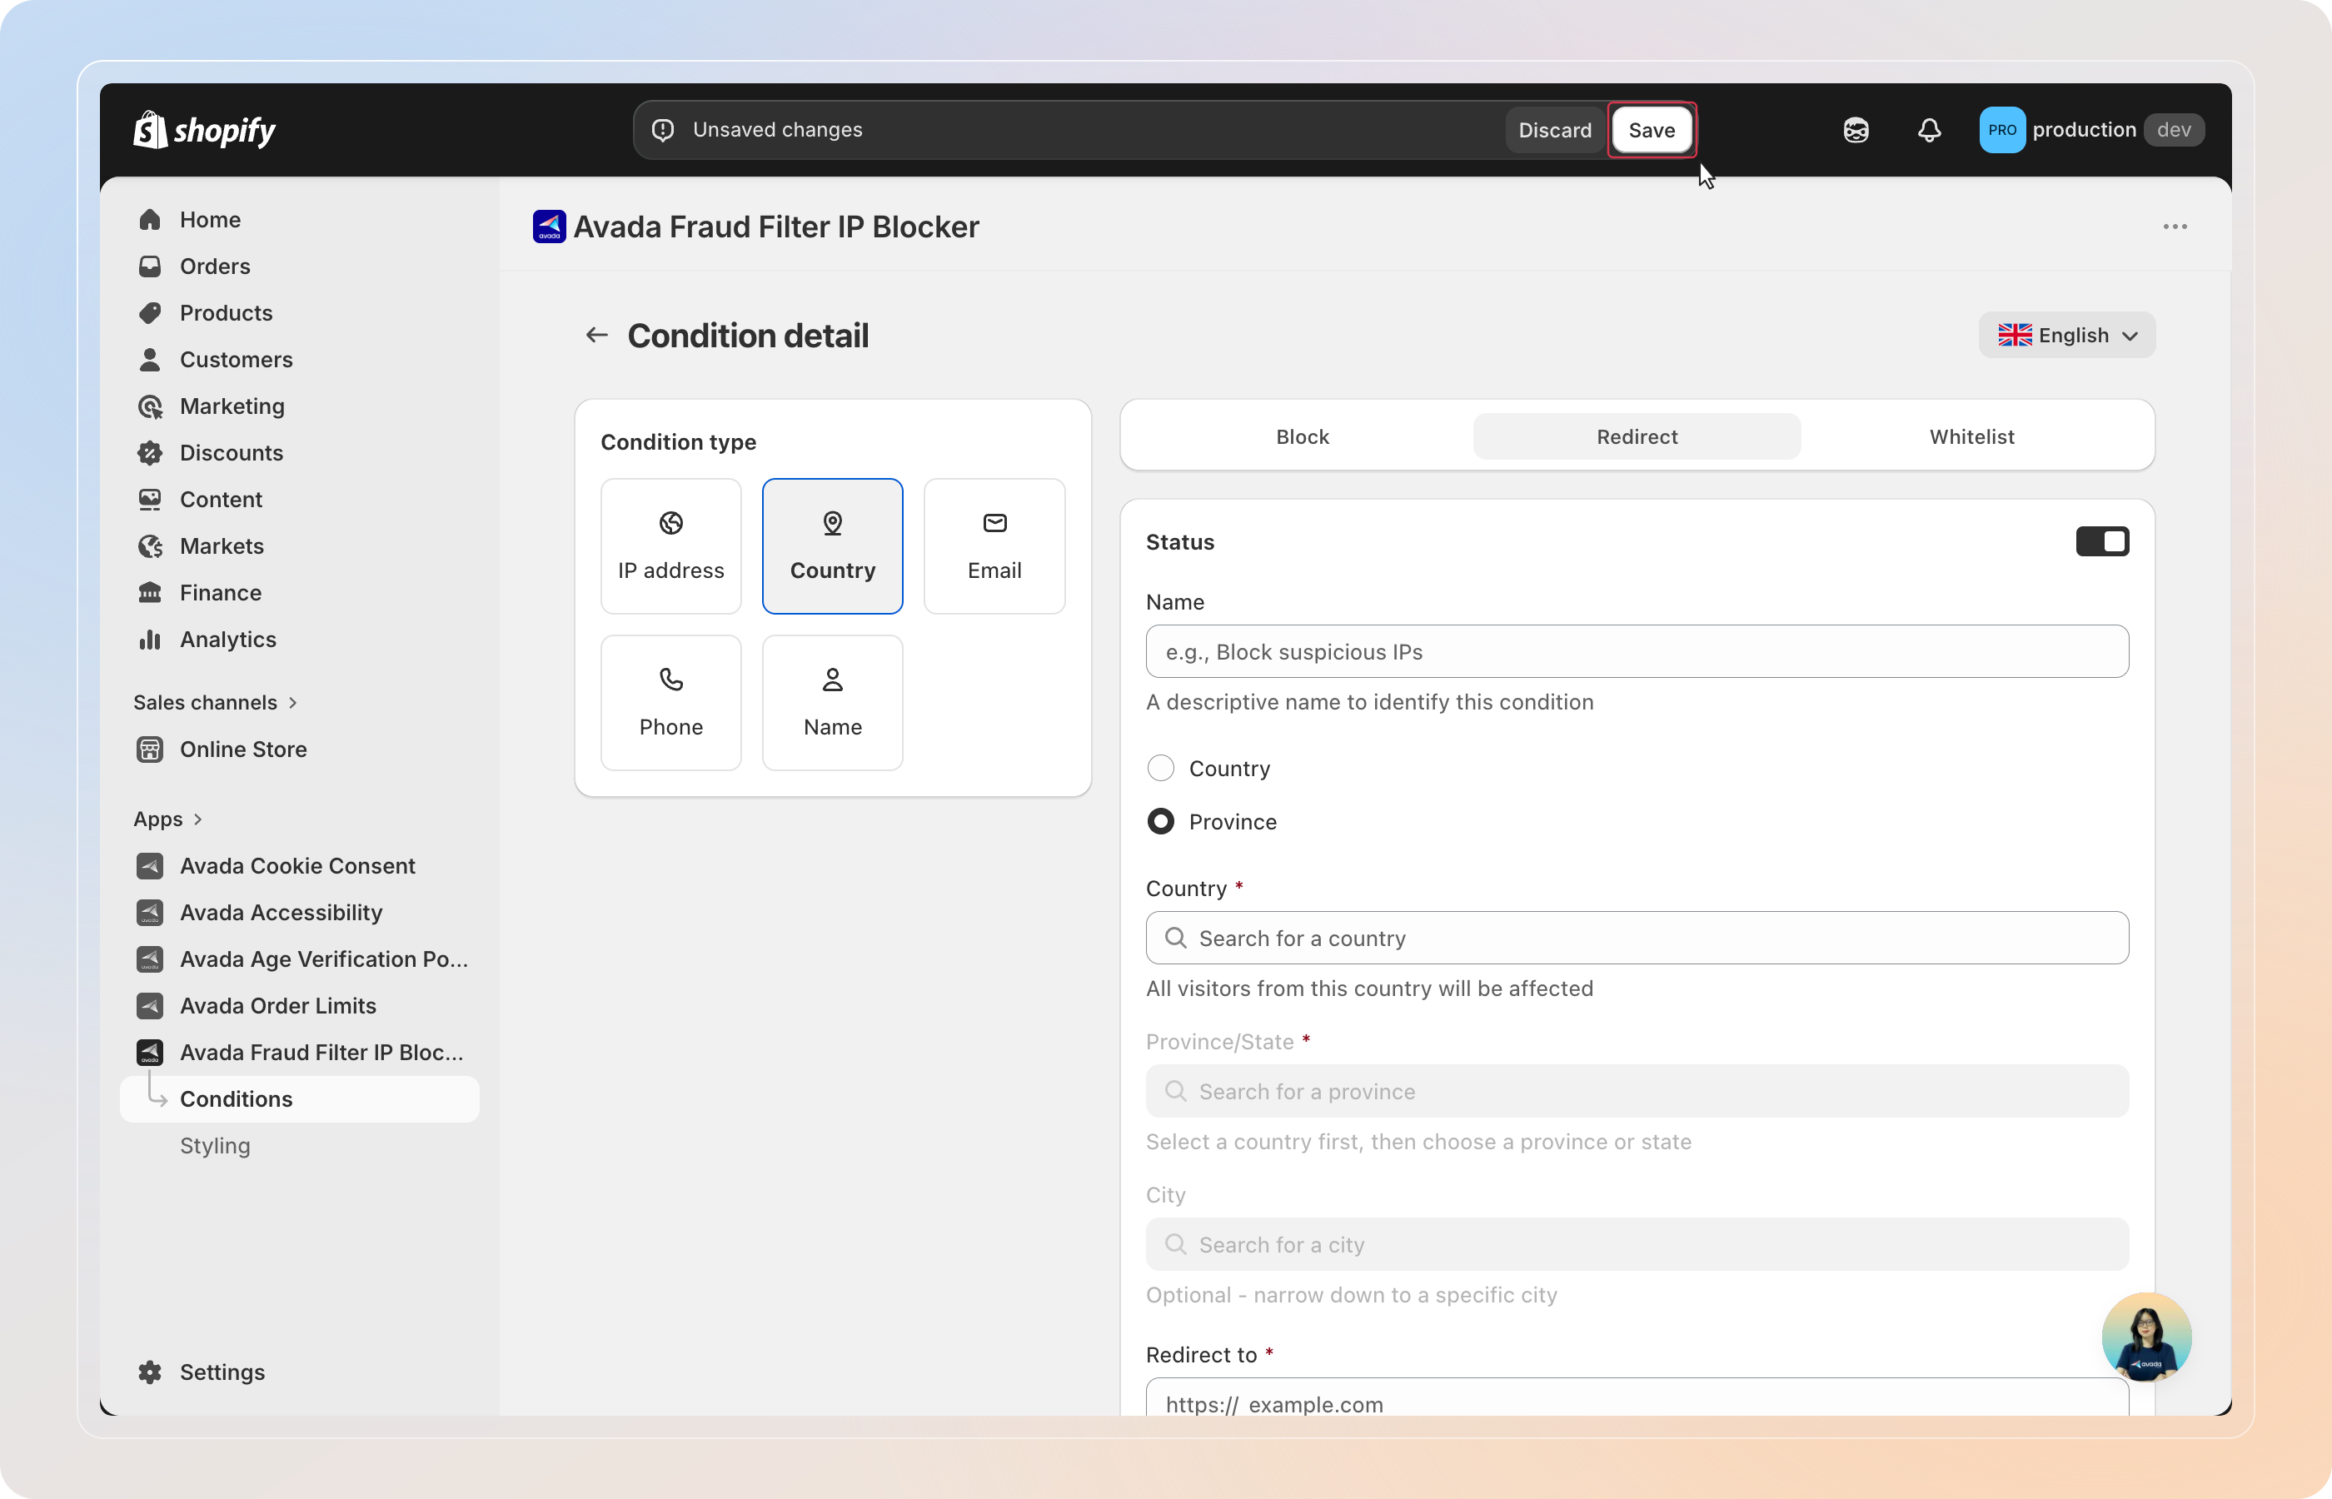Viewport: 2332px width, 1499px height.
Task: Choose Name condition type card
Action: (832, 703)
